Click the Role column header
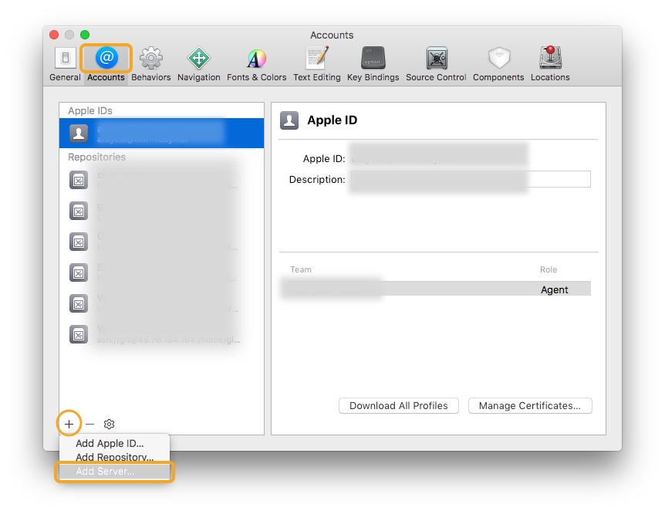 [x=549, y=269]
